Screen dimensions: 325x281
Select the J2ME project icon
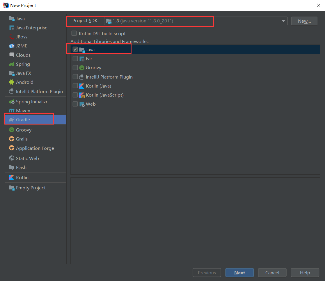pyautogui.click(x=12, y=46)
